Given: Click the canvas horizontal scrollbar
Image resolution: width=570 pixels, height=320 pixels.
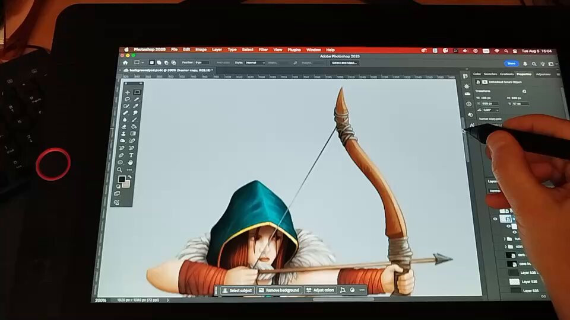Looking at the screenshot, I should [343, 299].
